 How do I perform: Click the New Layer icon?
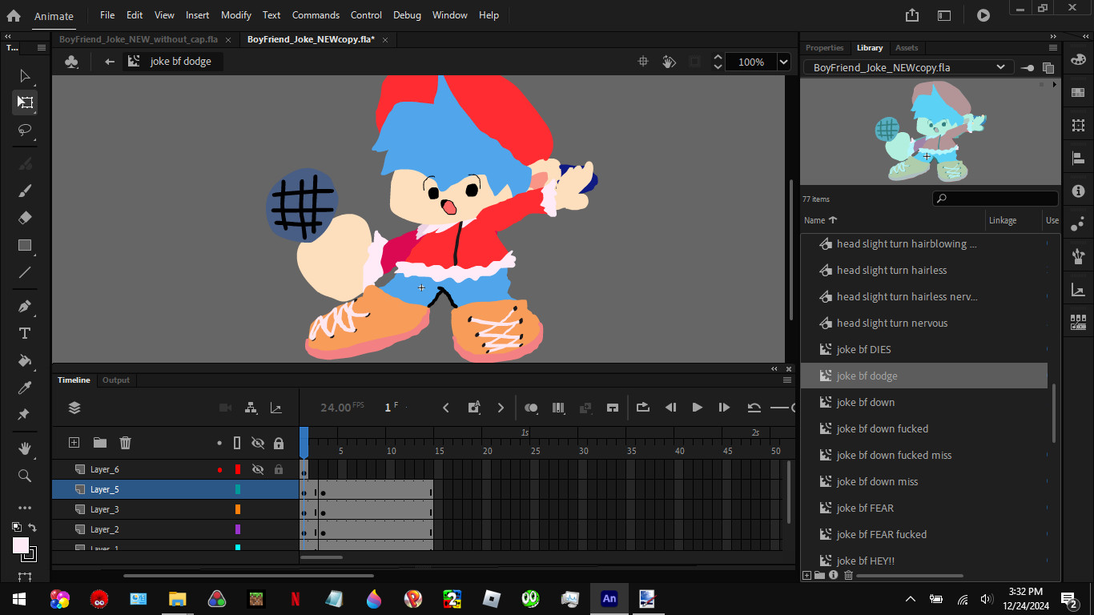click(74, 443)
